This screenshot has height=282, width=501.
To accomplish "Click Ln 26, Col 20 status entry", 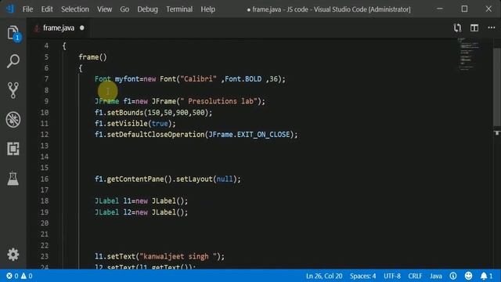I will [x=324, y=276].
